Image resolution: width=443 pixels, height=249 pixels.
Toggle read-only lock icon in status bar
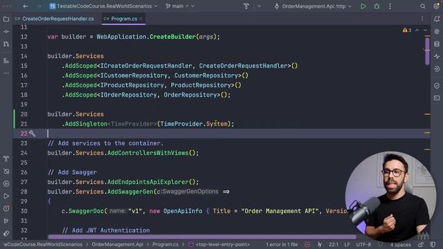pos(421,244)
